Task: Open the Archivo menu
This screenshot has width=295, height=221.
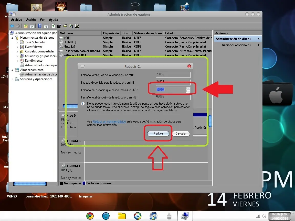Action: [x=17, y=19]
